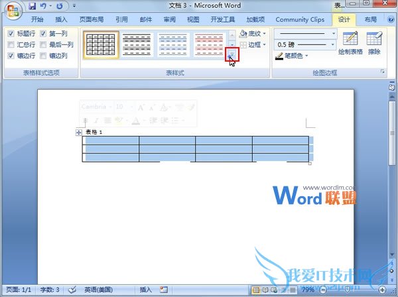Enable the 最后一列 checkbox

point(43,45)
